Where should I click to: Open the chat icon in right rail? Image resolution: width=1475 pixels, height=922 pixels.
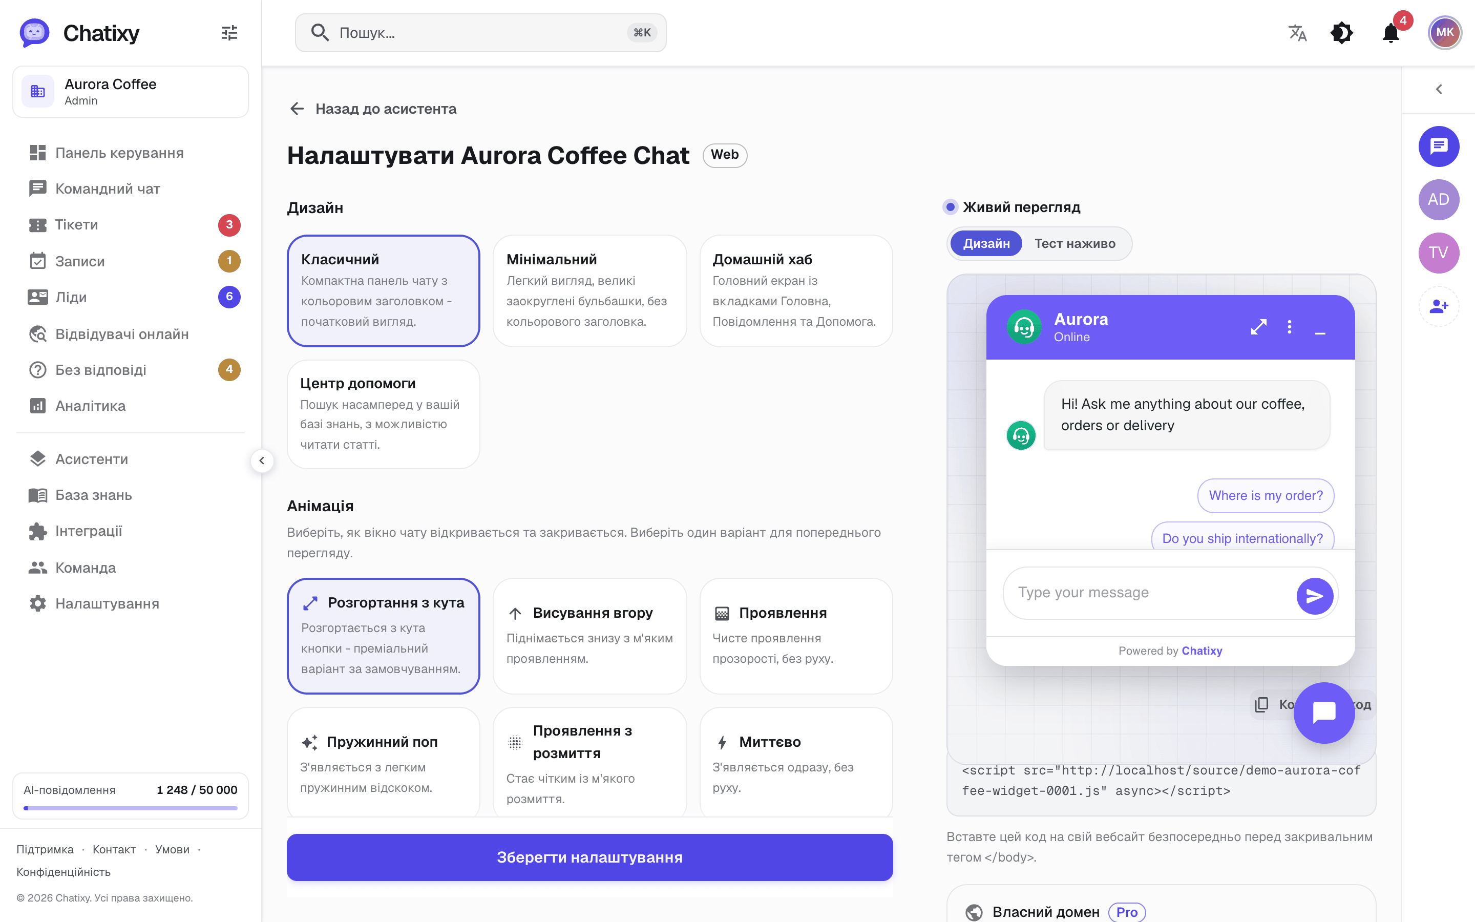click(x=1439, y=146)
